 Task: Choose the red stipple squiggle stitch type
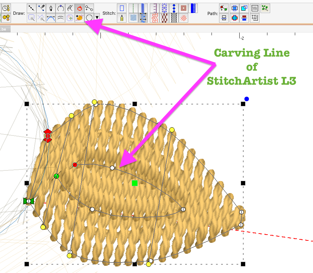click(x=155, y=17)
